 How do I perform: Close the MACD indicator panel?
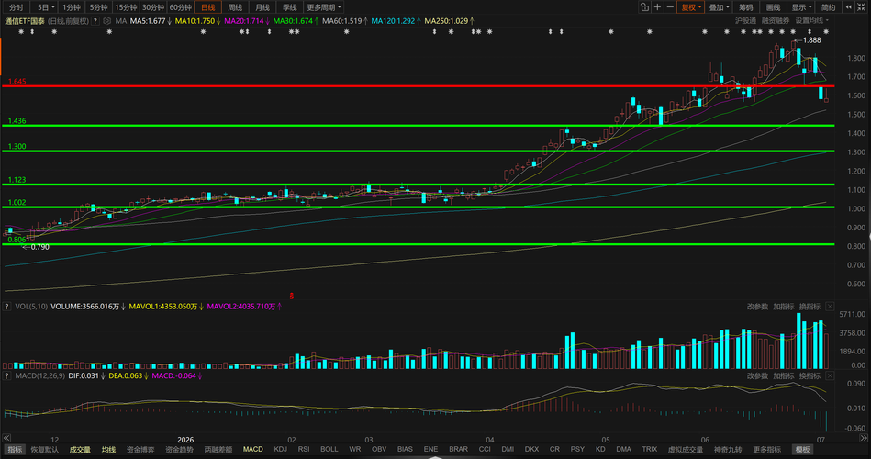(830, 376)
